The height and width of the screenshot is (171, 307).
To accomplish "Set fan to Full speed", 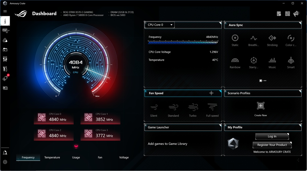I will (212, 110).
